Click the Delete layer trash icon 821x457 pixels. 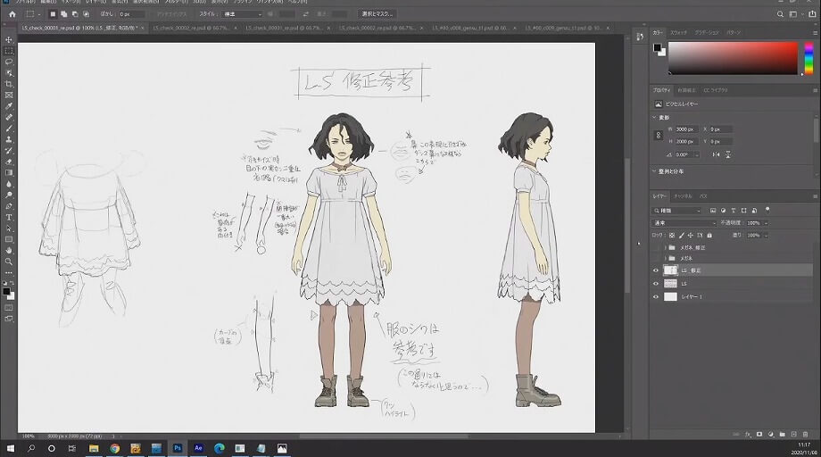click(x=805, y=435)
